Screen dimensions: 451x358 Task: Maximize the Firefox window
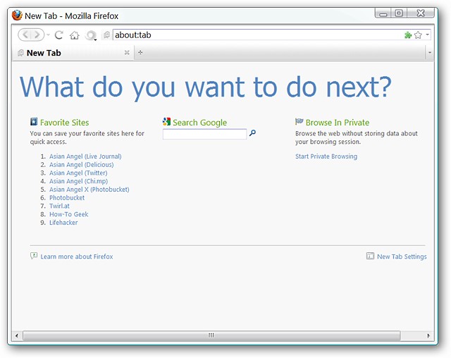click(399, 13)
